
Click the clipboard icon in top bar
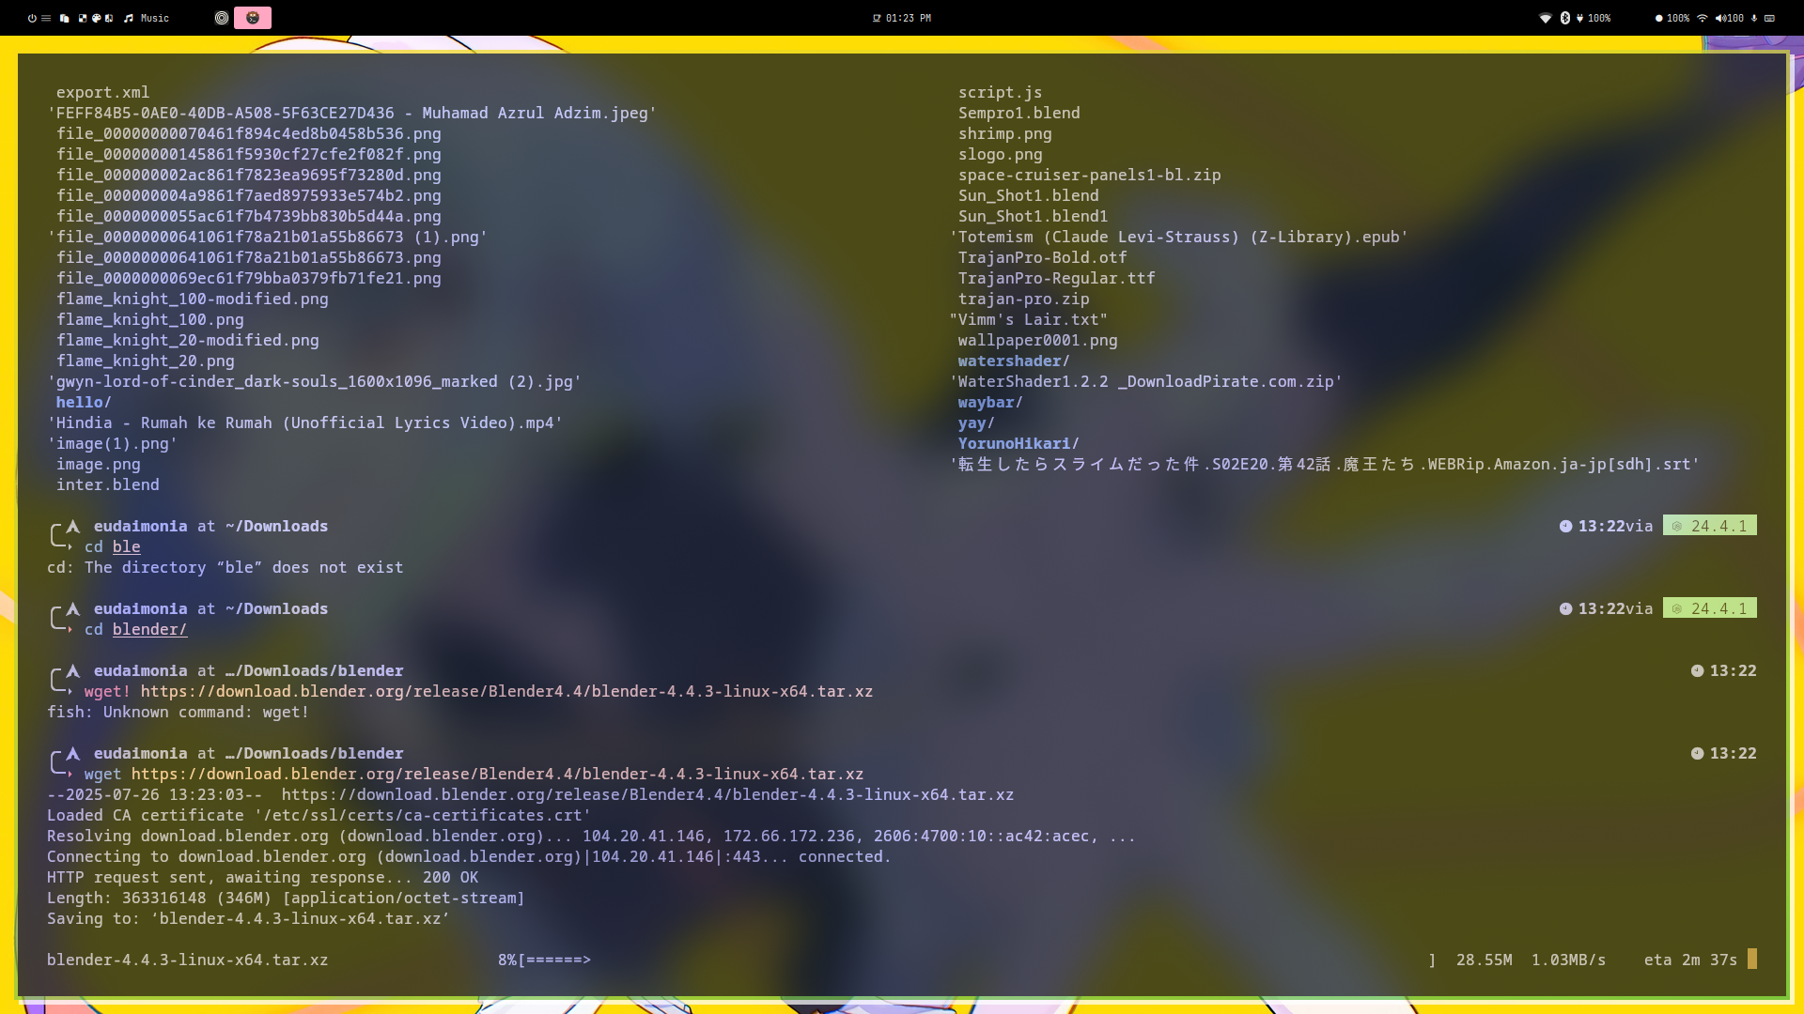click(65, 18)
